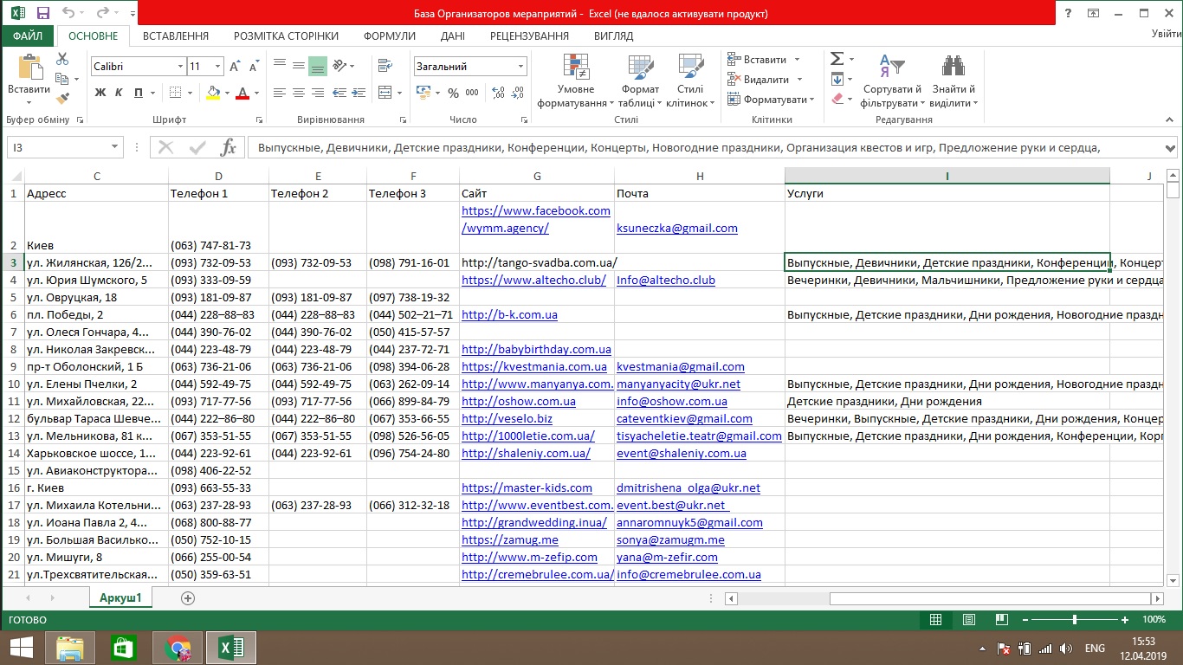Open Conditional Formatting (Умовне форматування)
The image size is (1183, 665).
[x=576, y=81]
